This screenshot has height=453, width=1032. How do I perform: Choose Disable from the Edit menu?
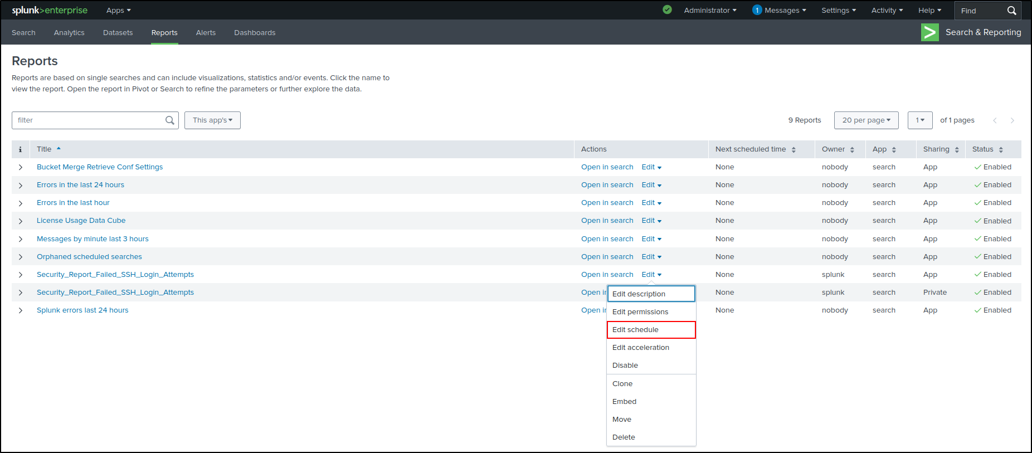coord(651,366)
